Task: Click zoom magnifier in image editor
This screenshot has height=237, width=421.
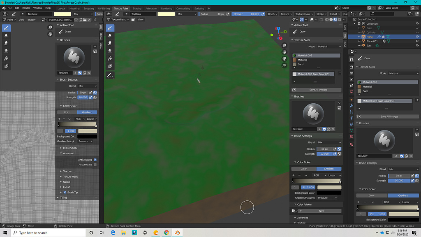Action: tap(50, 28)
